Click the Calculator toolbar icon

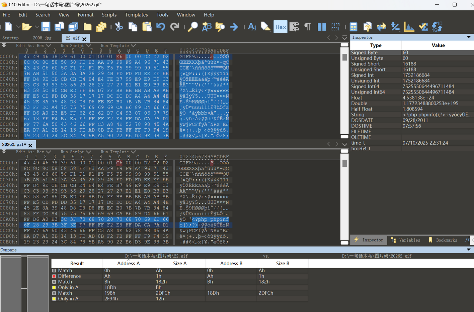click(353, 27)
